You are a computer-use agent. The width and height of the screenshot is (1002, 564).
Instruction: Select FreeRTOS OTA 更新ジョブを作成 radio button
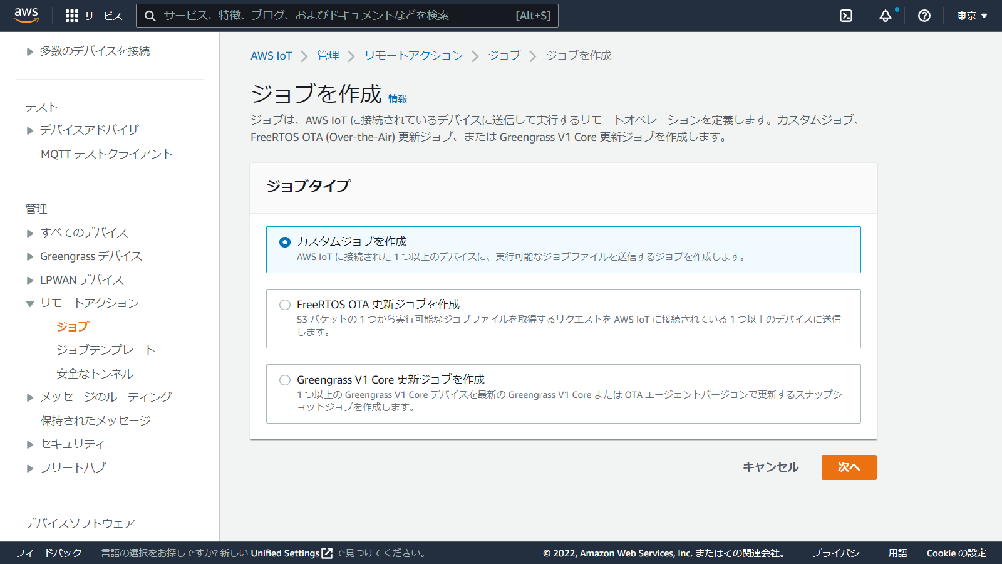[x=285, y=305]
